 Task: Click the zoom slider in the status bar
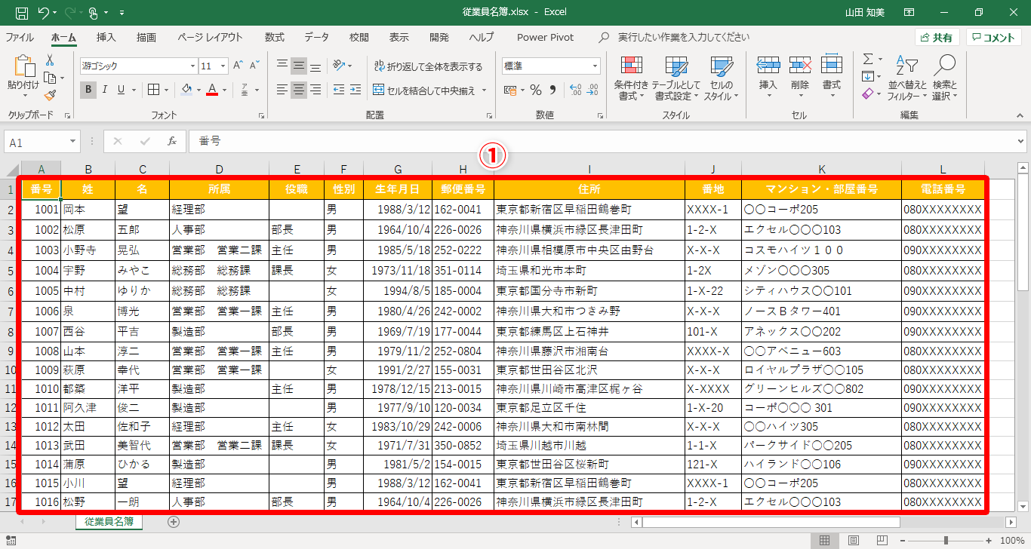coord(946,540)
